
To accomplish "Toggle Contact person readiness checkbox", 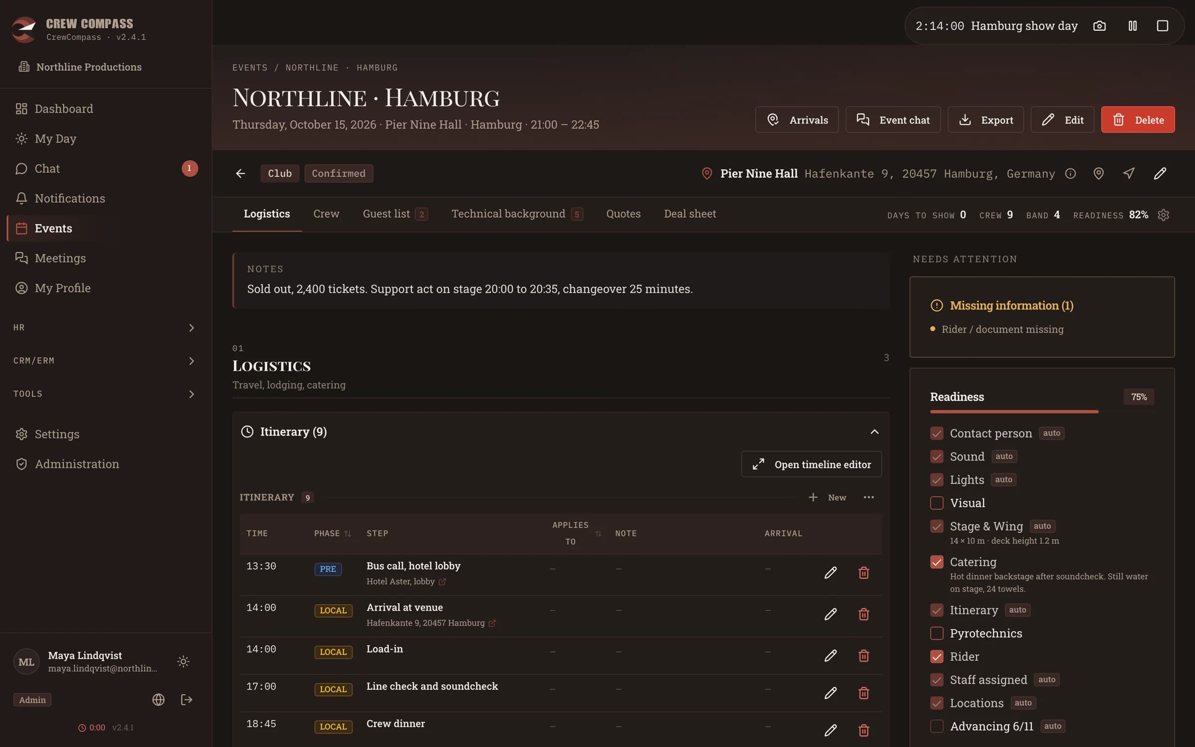I will [937, 433].
